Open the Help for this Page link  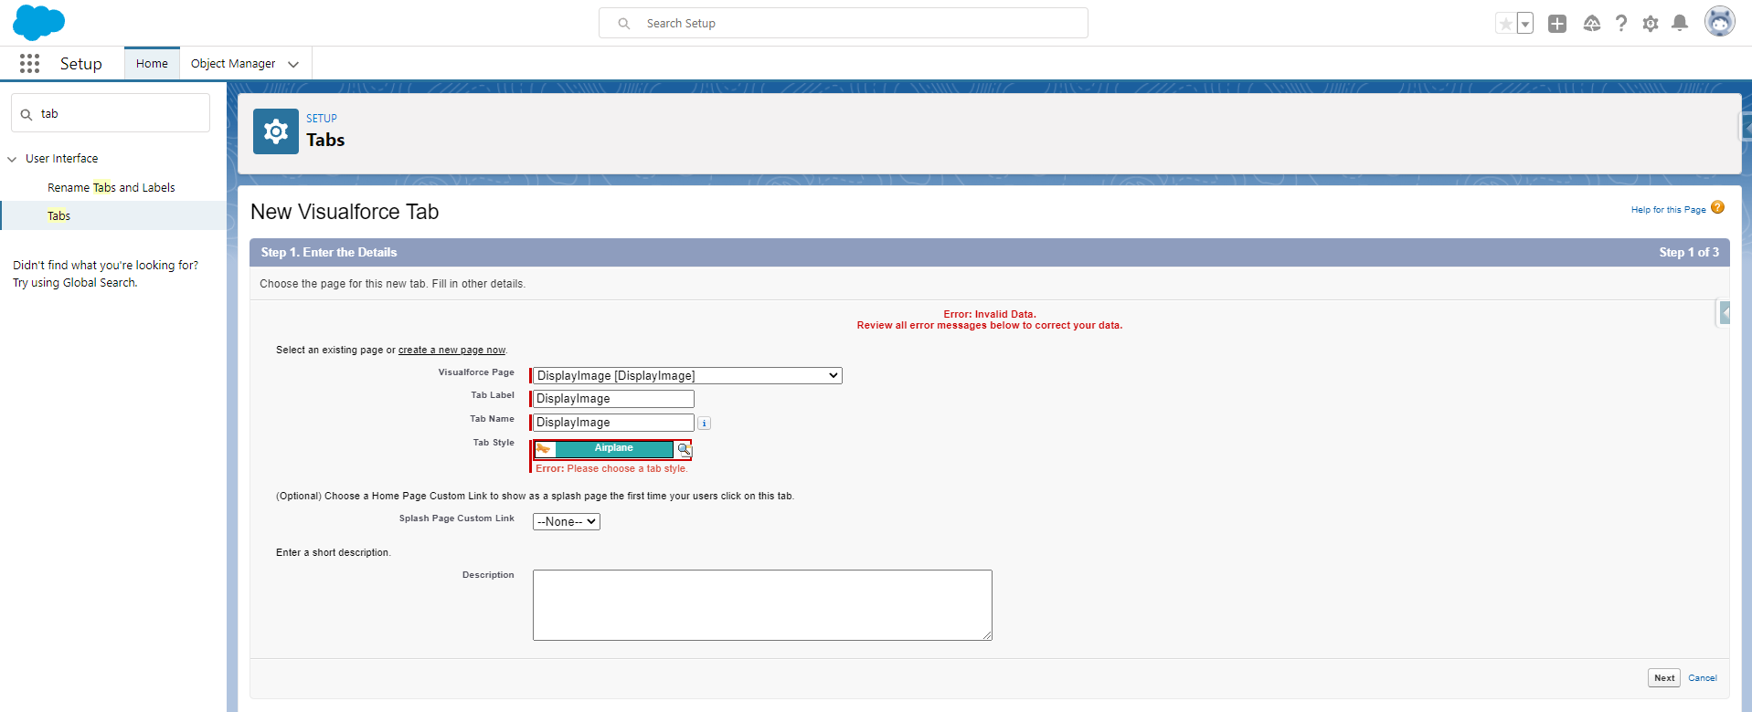pyautogui.click(x=1668, y=210)
